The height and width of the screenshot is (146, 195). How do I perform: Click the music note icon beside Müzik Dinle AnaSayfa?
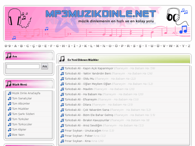9,93
